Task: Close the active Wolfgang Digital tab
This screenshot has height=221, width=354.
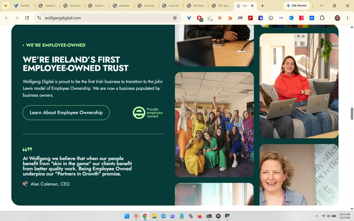Action: [x=252, y=6]
